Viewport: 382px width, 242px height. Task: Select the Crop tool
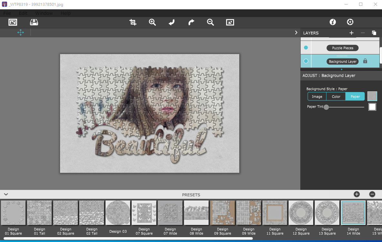pos(132,22)
